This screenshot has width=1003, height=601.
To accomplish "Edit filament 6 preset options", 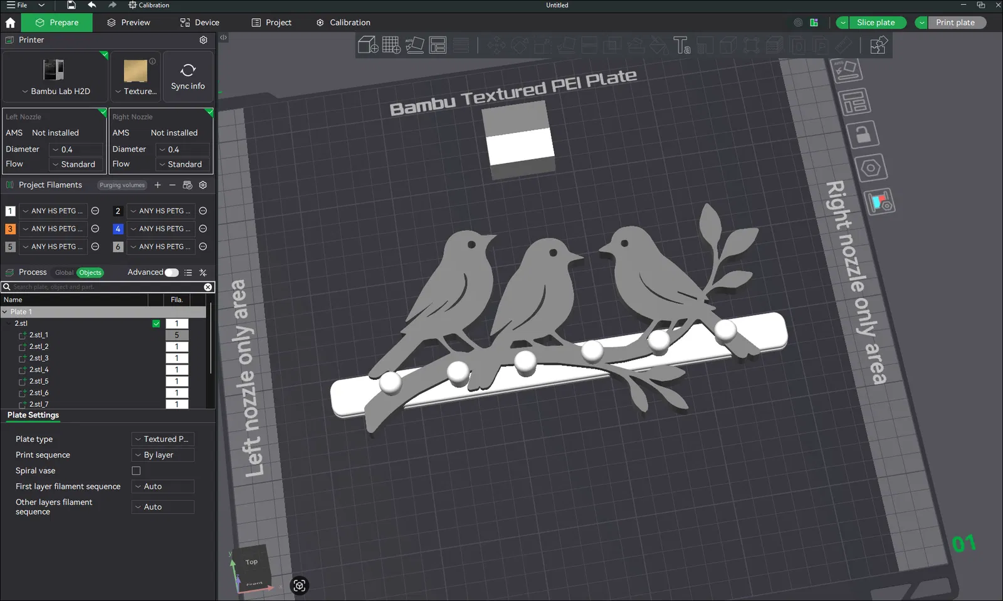I will [203, 247].
